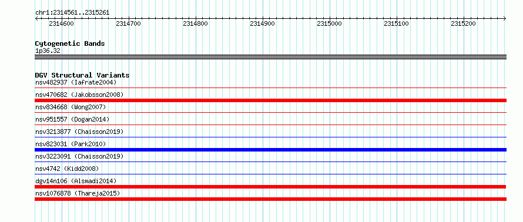Click ruler position 2314900
Image resolution: width=523 pixels, height=222 pixels.
pos(263,23)
